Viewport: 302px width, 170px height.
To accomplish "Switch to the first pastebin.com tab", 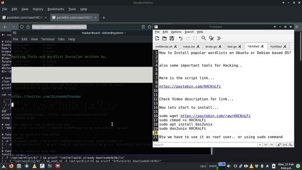I will click(25, 17).
